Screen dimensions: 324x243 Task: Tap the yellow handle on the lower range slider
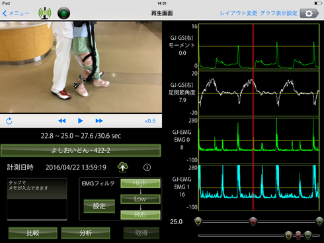point(288,235)
